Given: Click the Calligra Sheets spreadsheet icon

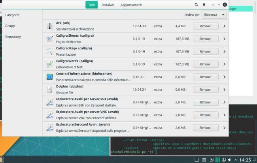Looking at the screenshot, I should (50, 39).
